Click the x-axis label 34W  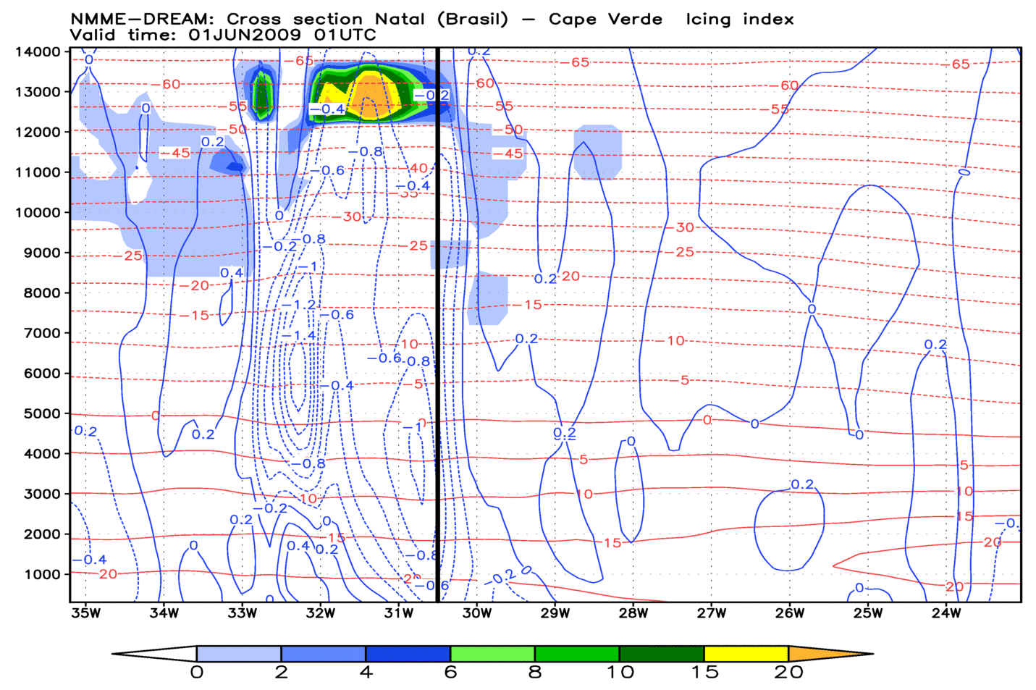point(164,614)
